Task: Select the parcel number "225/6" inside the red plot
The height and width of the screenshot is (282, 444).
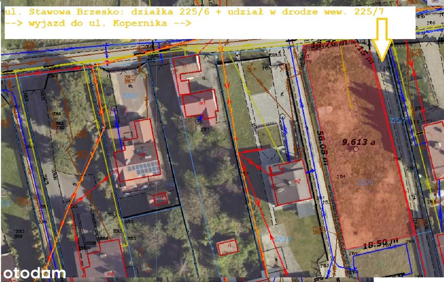Action: click(365, 183)
